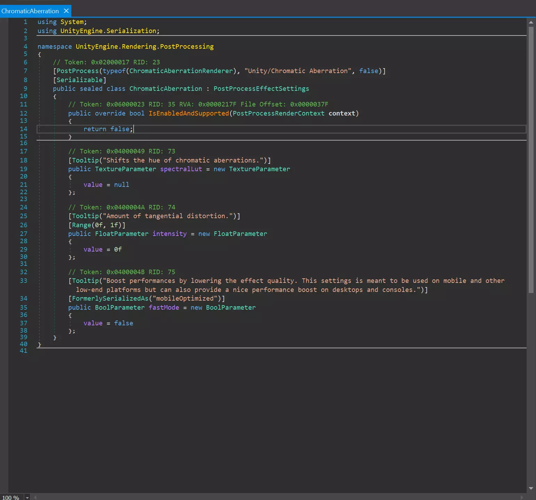
Task: Click the vertical scrollbar thumb
Action: (531, 160)
